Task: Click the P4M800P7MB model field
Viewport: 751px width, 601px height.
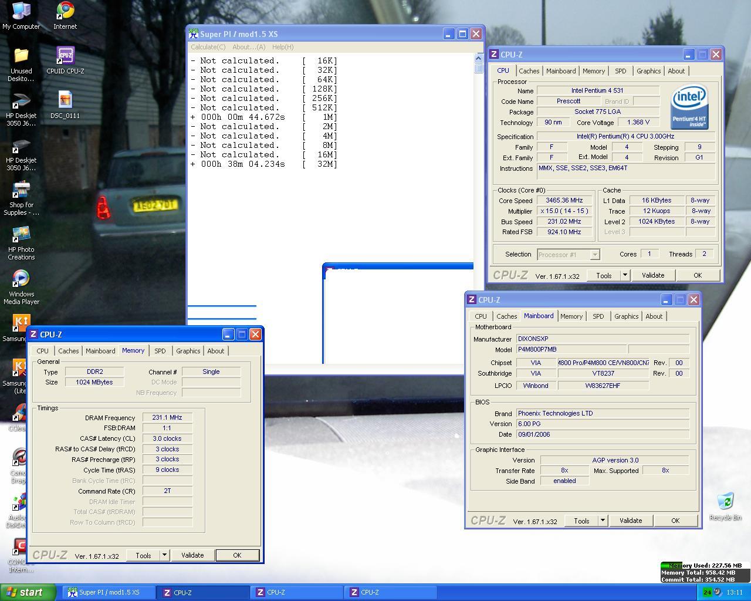Action: [x=571, y=349]
